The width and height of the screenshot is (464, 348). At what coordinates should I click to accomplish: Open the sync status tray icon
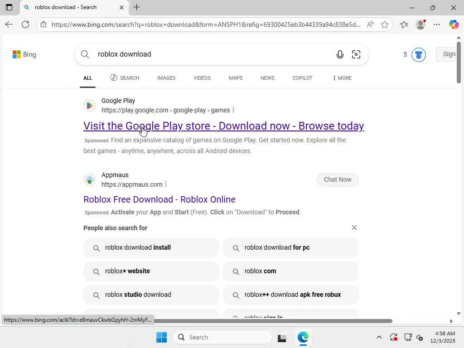394,337
